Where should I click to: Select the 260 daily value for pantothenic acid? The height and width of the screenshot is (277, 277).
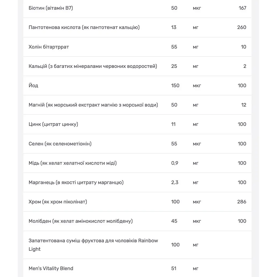[242, 27]
